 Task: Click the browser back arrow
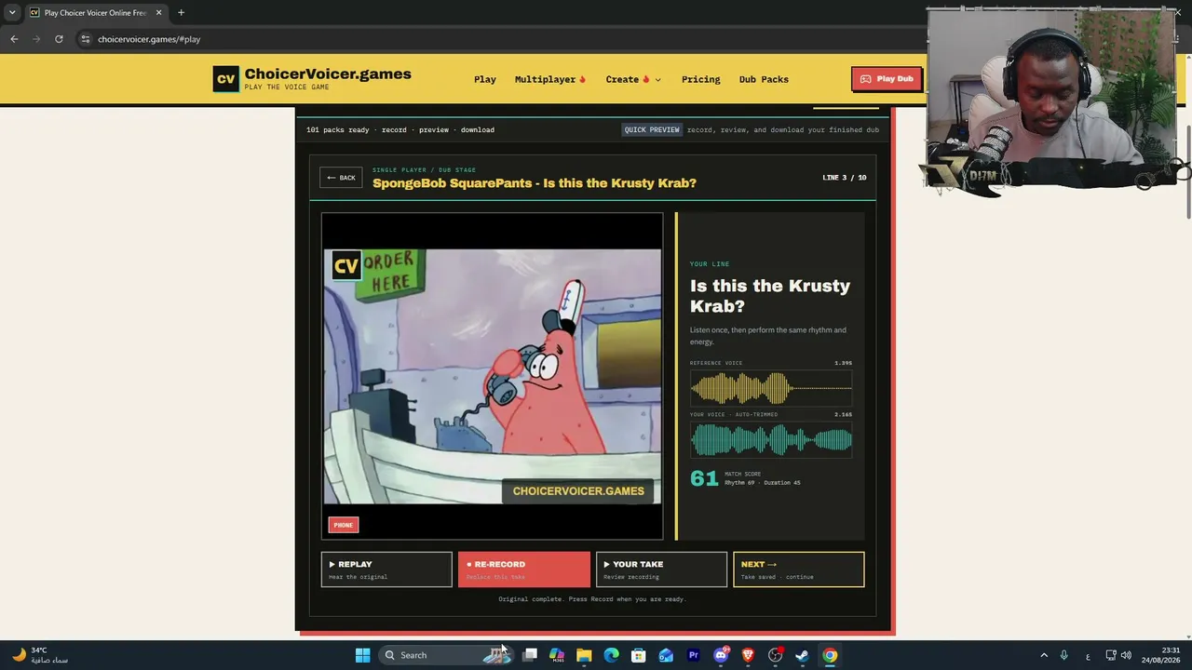point(14,39)
